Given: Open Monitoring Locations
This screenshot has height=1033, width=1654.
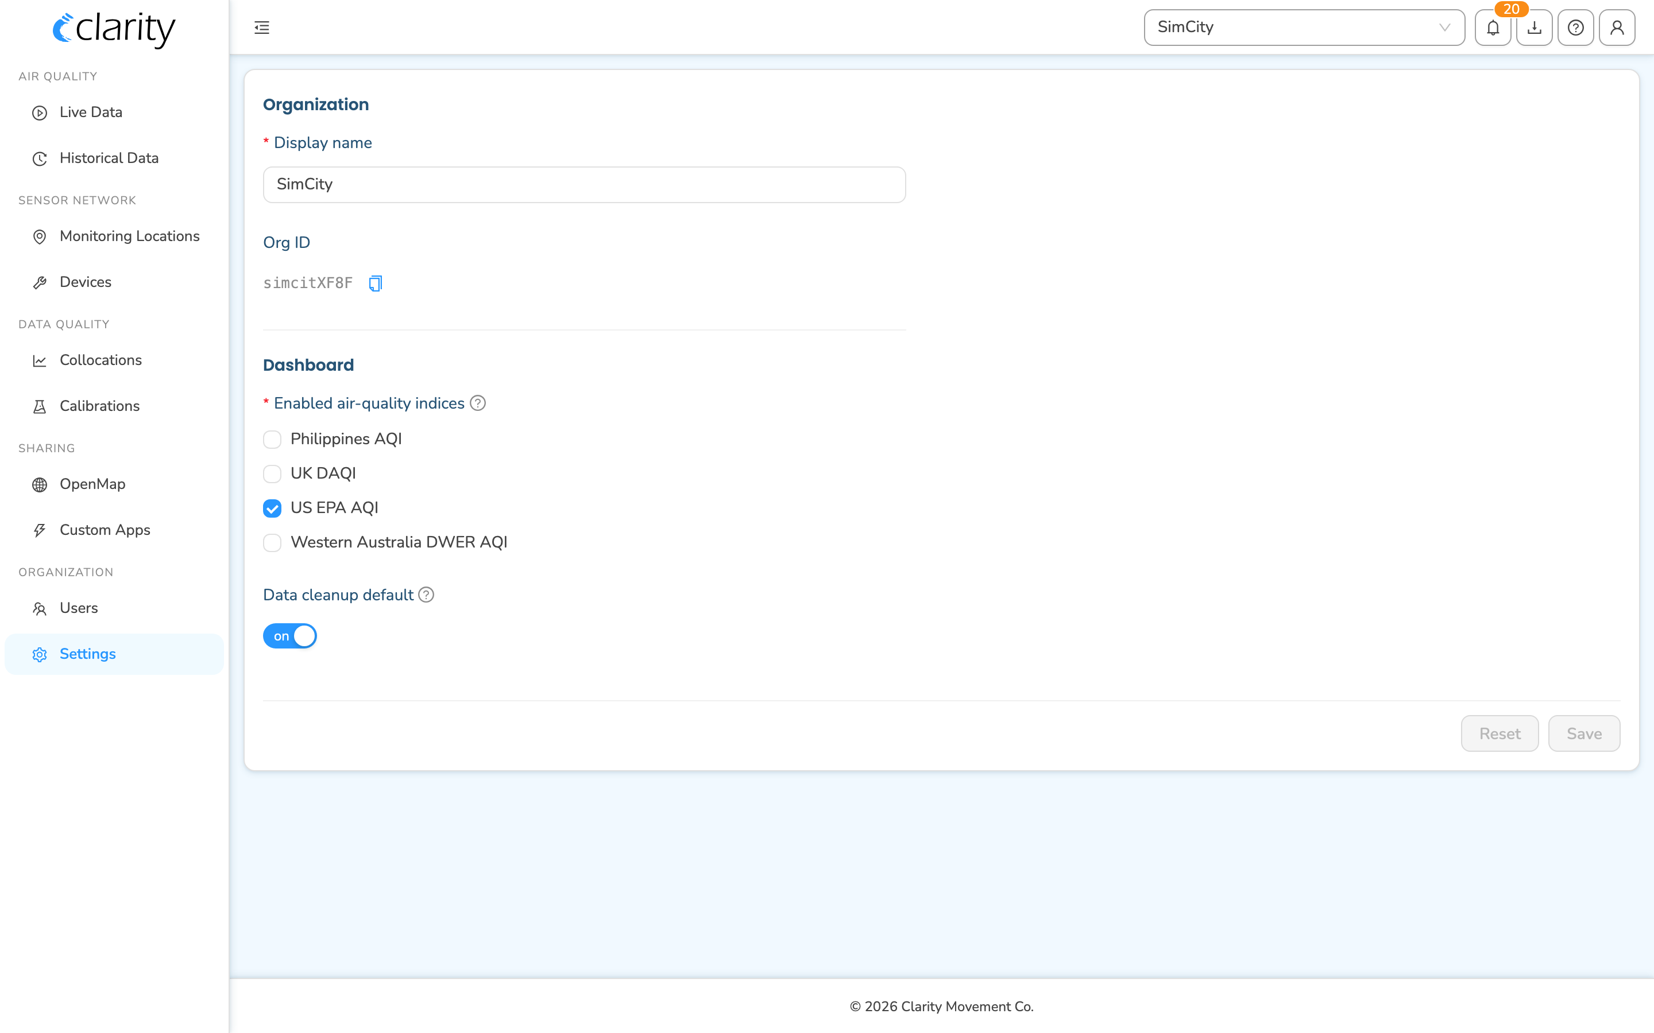Looking at the screenshot, I should click(114, 236).
